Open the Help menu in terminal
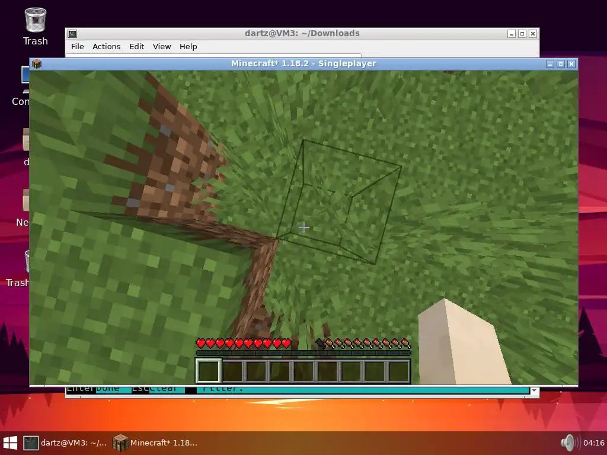Viewport: 607px width, 455px height. coord(188,46)
